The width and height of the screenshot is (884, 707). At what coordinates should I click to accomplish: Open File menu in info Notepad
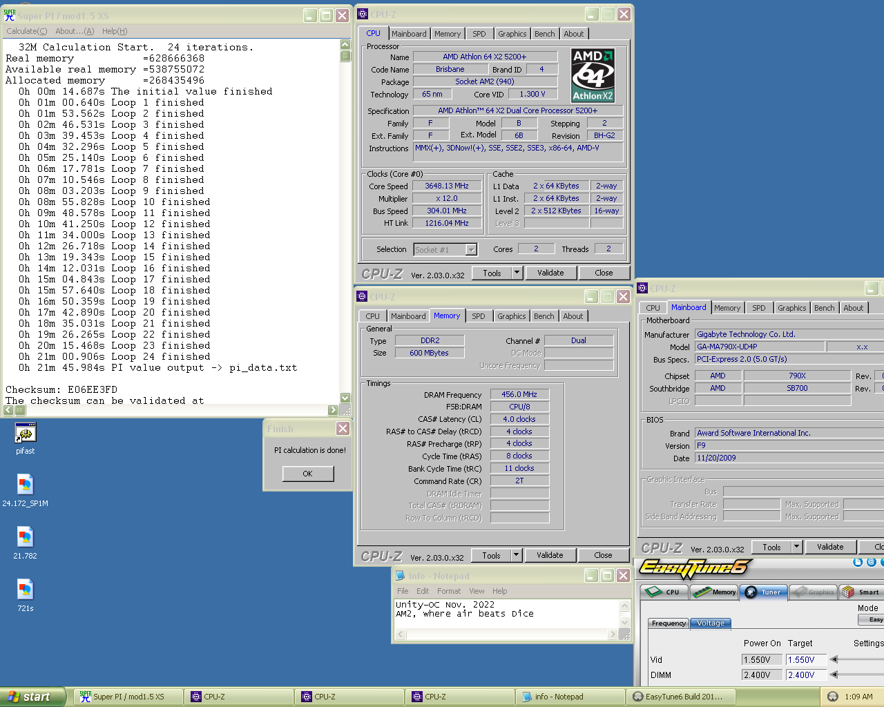tap(403, 591)
